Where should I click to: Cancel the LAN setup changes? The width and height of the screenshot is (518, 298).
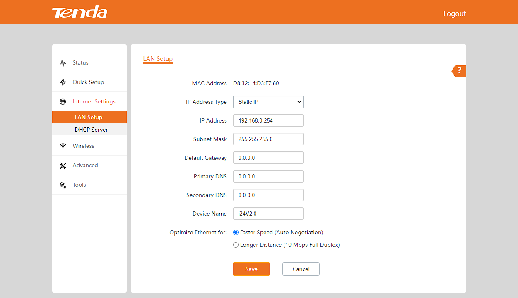(x=301, y=269)
